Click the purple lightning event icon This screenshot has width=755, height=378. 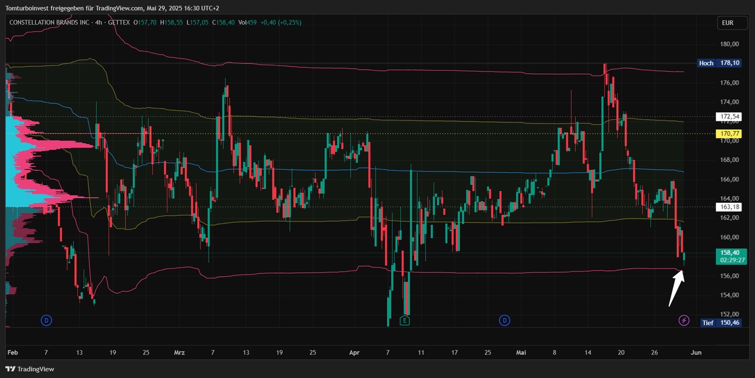684,320
